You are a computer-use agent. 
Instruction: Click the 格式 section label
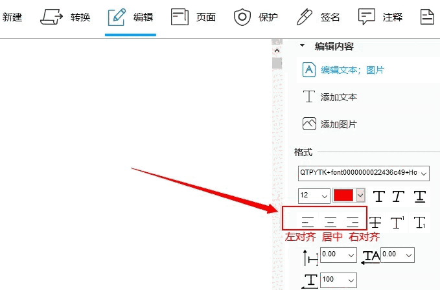[x=303, y=152]
